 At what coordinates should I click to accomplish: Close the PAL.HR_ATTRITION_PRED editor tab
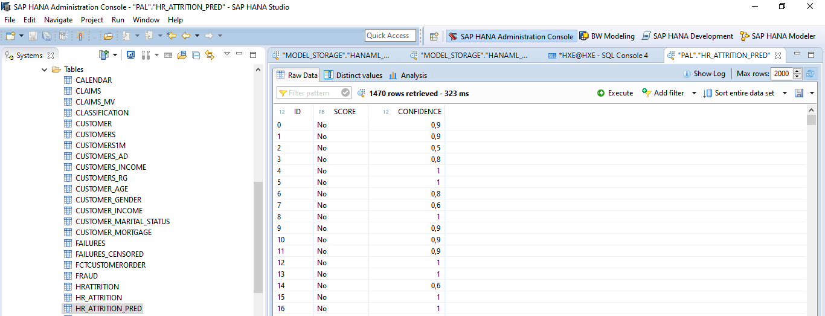pyautogui.click(x=778, y=55)
